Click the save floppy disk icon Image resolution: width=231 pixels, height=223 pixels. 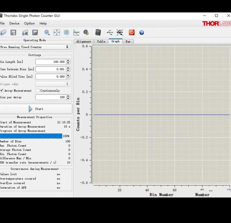tap(13, 32)
